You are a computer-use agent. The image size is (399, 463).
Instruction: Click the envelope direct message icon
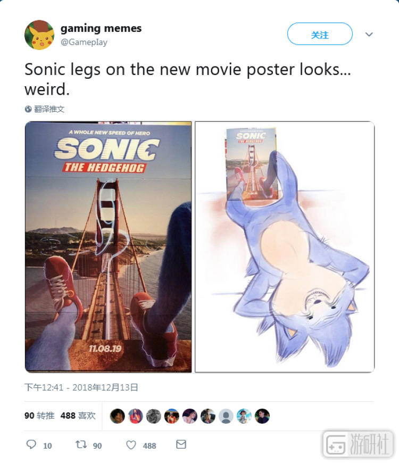click(181, 444)
